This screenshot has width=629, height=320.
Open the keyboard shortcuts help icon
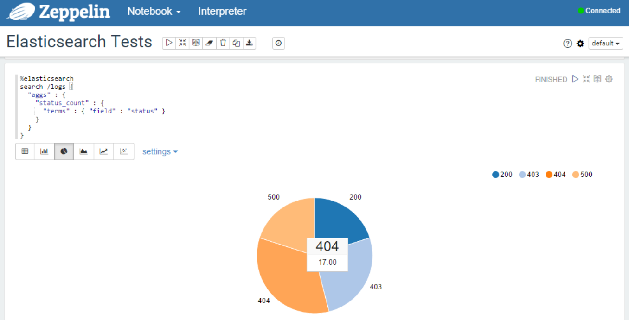[x=567, y=44]
